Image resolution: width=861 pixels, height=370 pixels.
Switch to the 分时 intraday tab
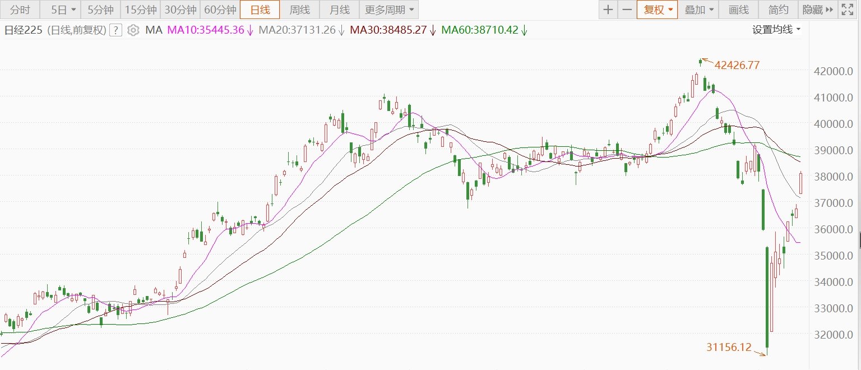point(20,10)
